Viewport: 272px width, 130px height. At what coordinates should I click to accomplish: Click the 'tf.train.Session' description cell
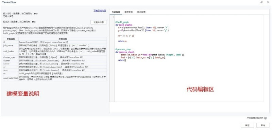pyautogui.click(x=63, y=70)
